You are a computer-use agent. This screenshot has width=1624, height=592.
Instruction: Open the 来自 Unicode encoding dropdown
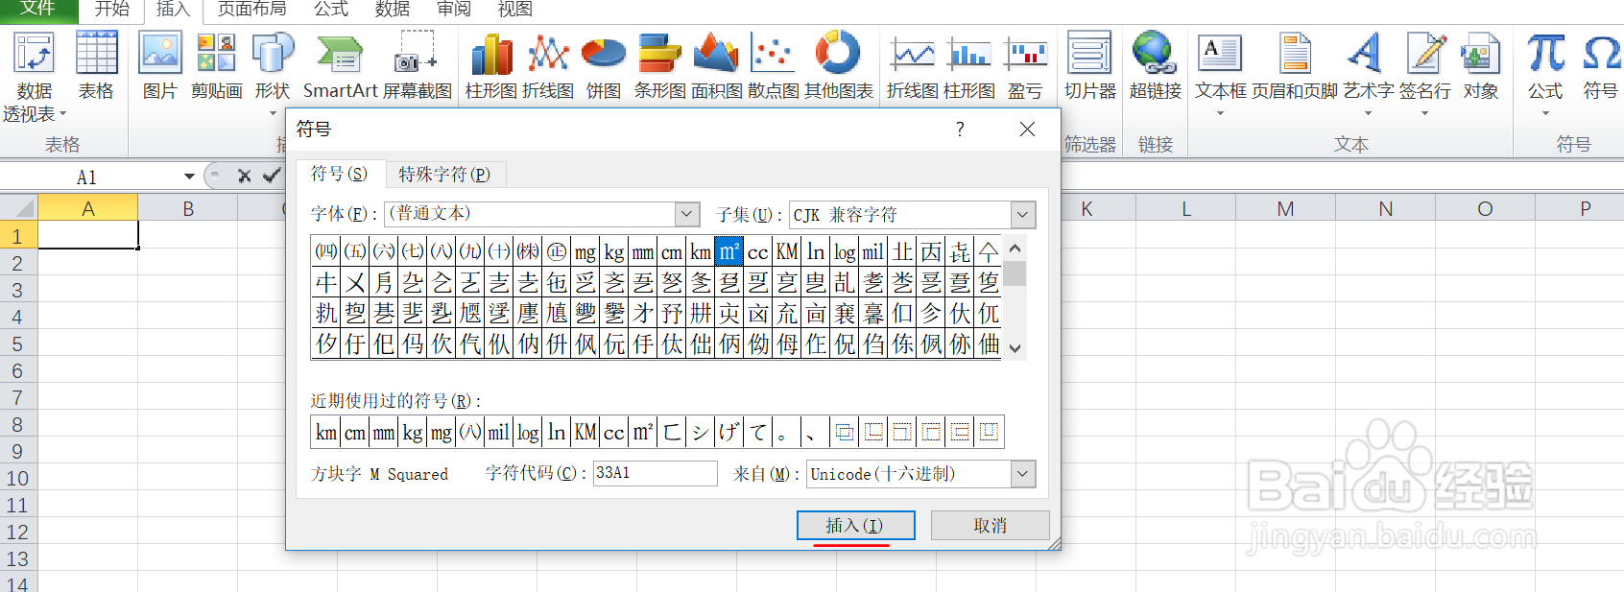pos(1023,473)
